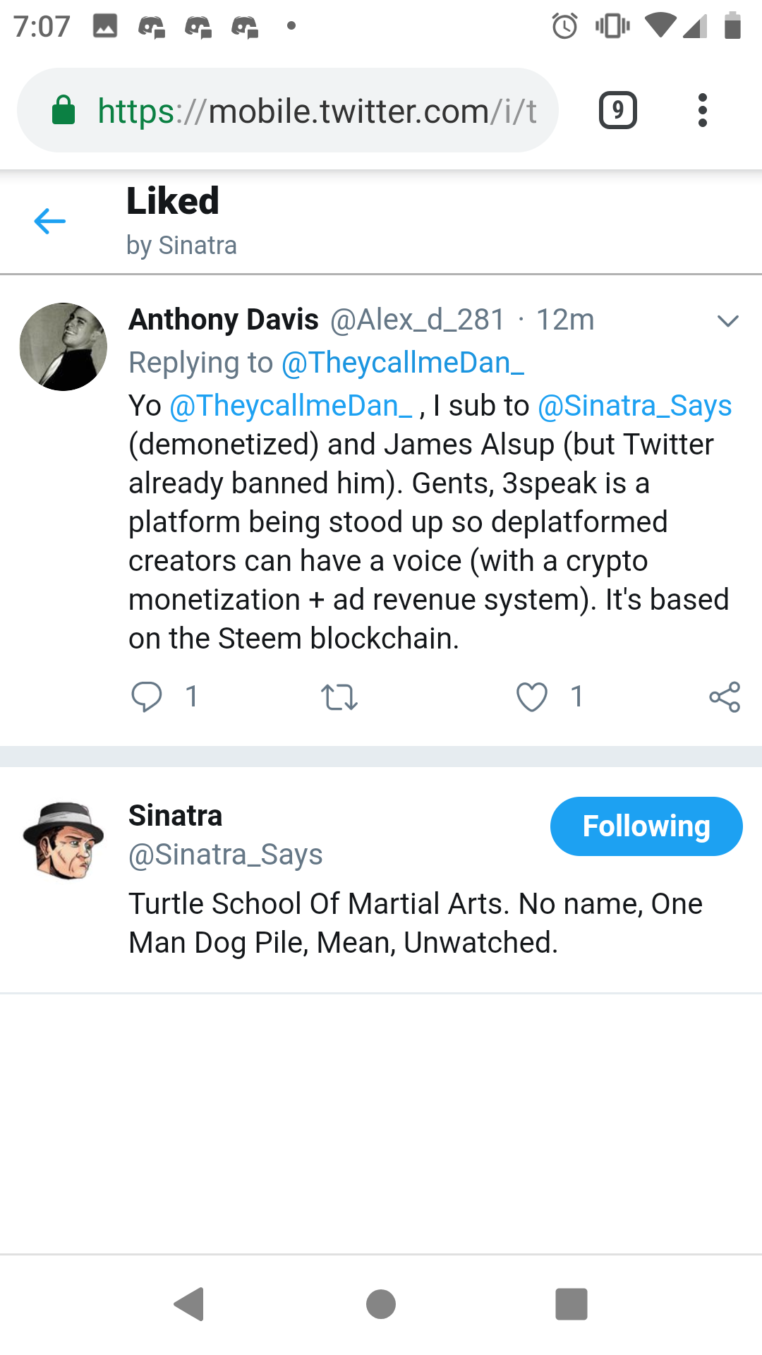Tap the green lock site info icon
The width and height of the screenshot is (762, 1355).
[x=64, y=110]
